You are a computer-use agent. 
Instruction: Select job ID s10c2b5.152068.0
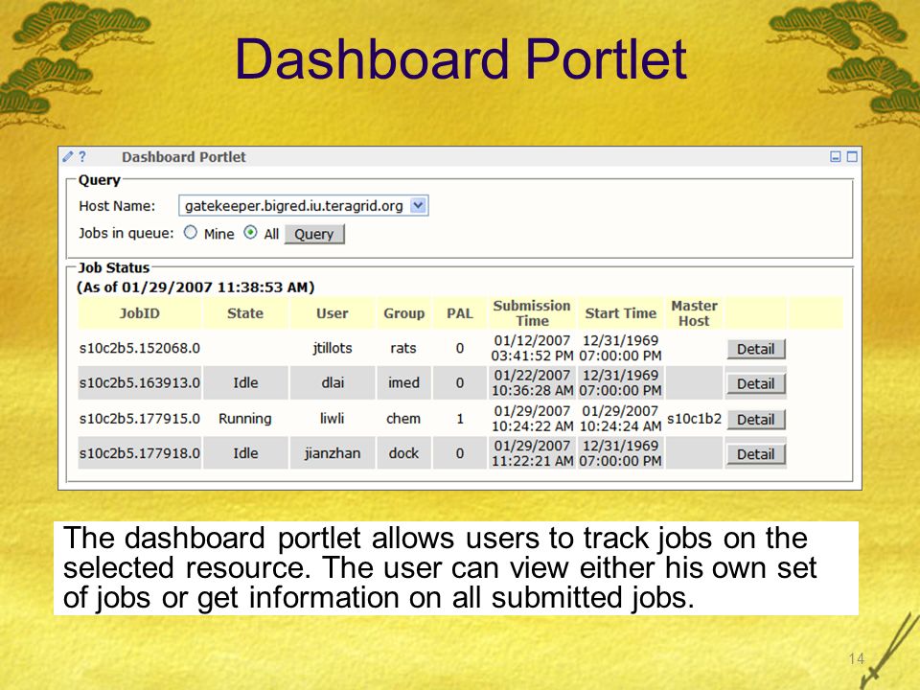pyautogui.click(x=140, y=348)
